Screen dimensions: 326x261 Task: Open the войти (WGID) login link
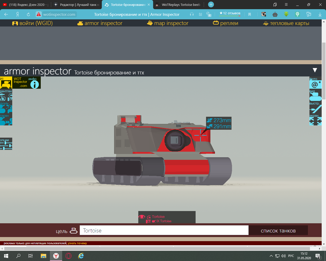[32, 23]
